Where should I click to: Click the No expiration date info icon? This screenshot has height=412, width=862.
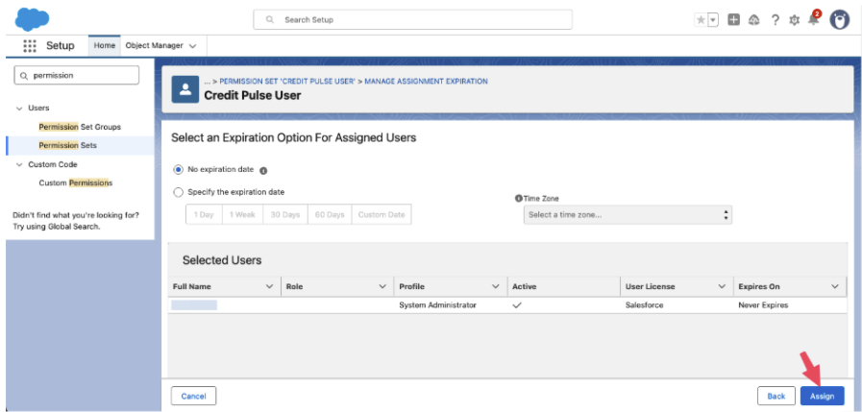tap(263, 170)
